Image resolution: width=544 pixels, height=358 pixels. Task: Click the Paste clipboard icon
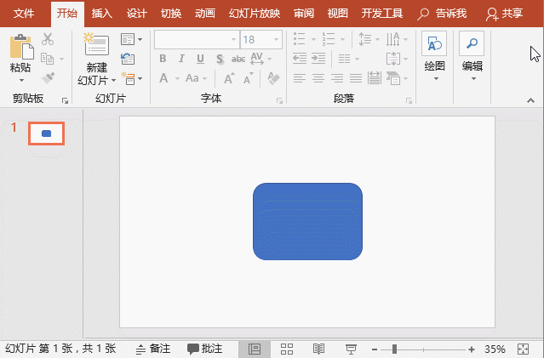(20, 46)
